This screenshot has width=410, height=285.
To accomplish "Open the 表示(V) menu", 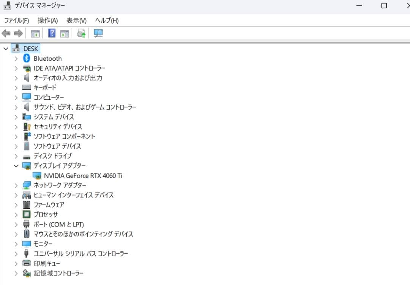I will (x=76, y=20).
